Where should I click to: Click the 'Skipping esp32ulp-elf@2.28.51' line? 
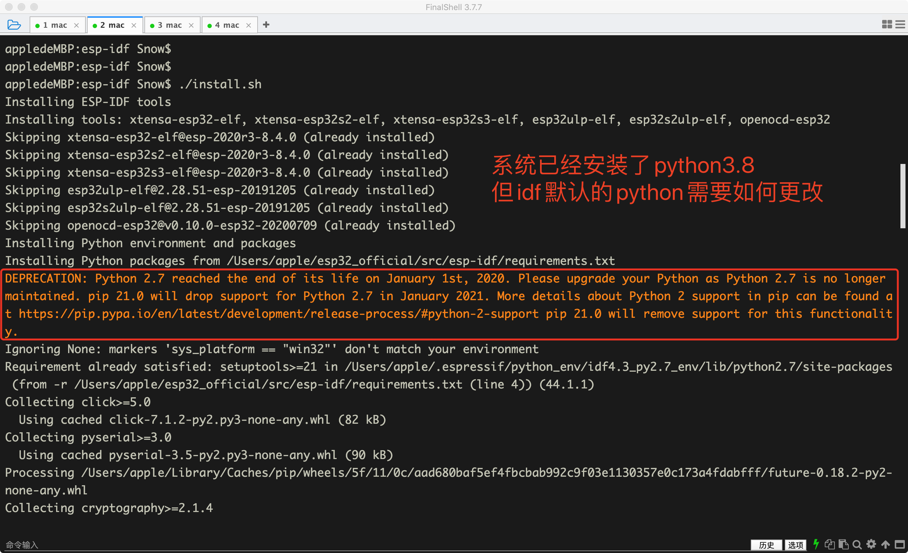(x=220, y=190)
